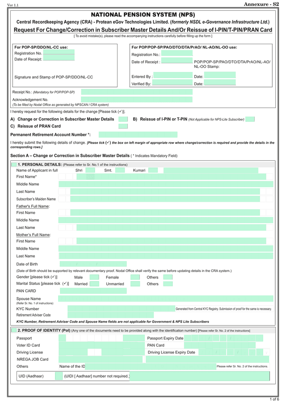Tick the Reissue of I-PIN or T-PIN box
The width and height of the screenshot is (286, 404).
click(250, 119)
